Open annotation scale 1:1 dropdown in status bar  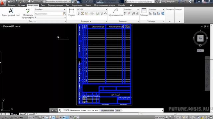177,118
